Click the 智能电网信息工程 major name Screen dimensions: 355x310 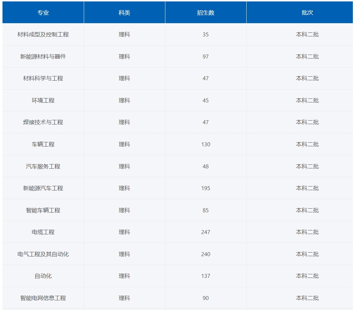(43, 298)
